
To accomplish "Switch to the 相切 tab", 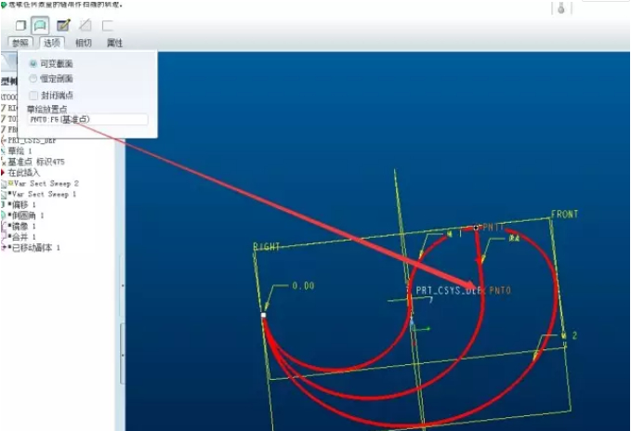I will click(x=84, y=43).
